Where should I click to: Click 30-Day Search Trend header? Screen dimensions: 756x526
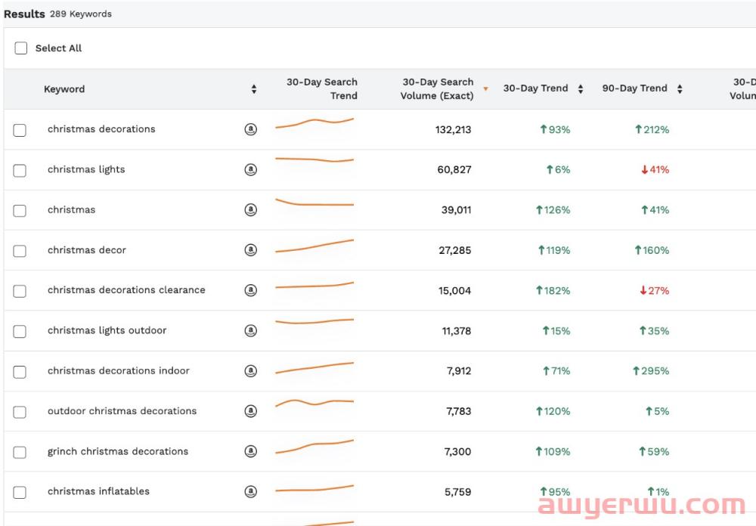click(x=322, y=88)
